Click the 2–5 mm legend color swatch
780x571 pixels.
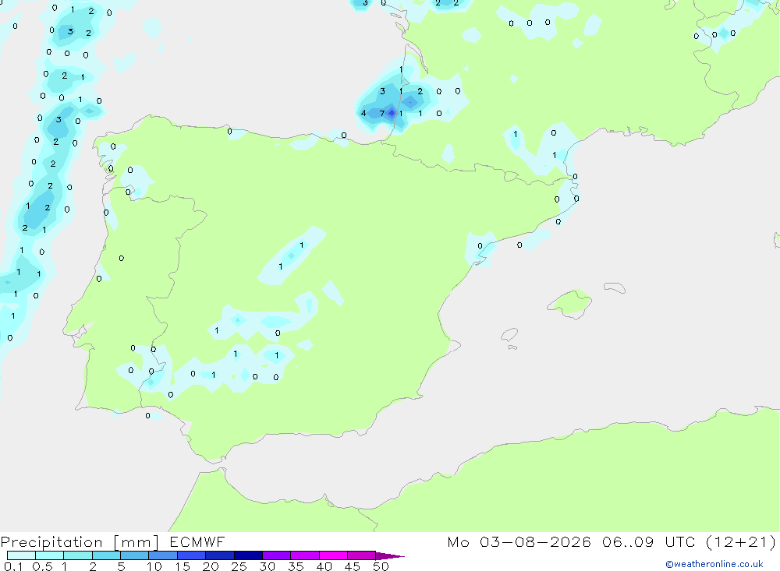(x=106, y=555)
